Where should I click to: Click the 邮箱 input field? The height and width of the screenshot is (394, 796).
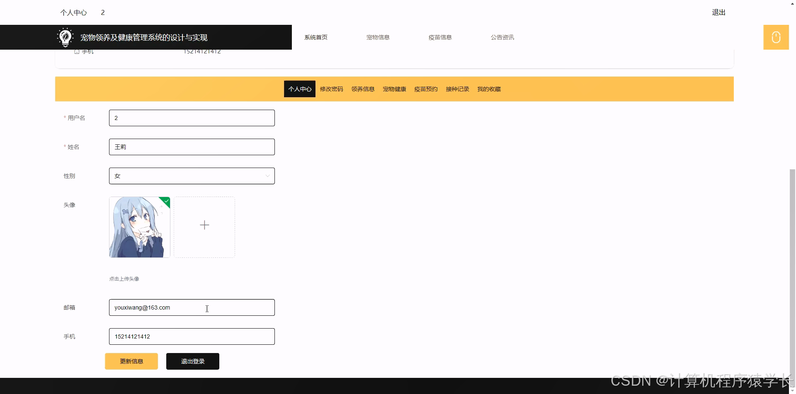(192, 308)
